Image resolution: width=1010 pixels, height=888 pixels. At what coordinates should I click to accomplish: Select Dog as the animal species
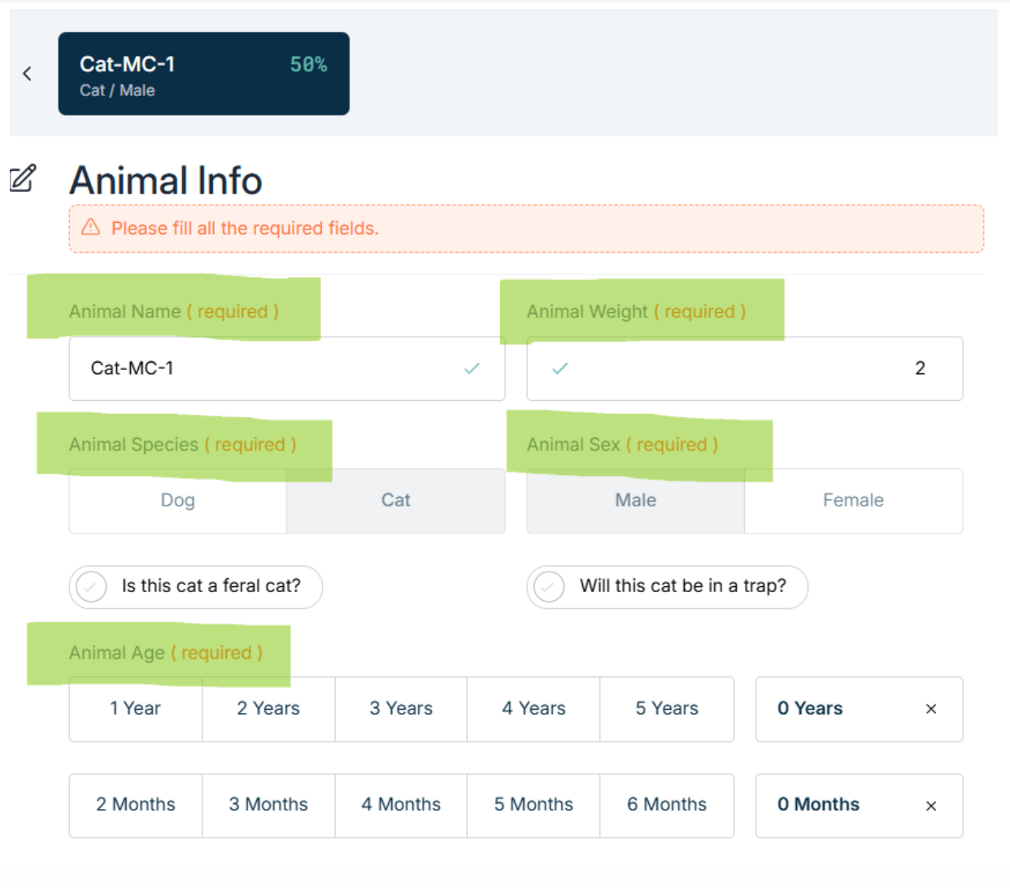click(177, 500)
